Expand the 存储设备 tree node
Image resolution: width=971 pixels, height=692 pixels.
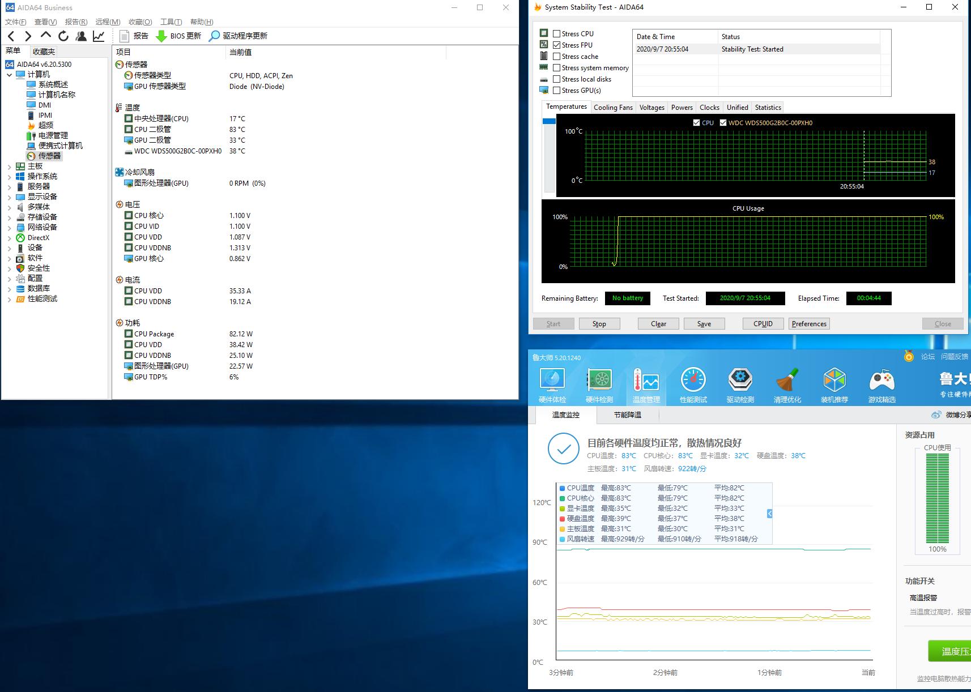pos(9,217)
